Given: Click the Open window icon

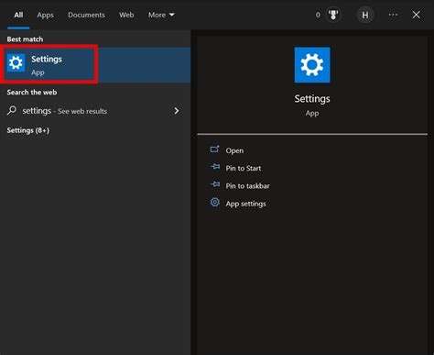Looking at the screenshot, I should (x=215, y=150).
